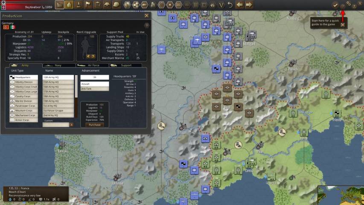
Task: Open the Production panel toolbar icon
Action: click(x=60, y=5)
